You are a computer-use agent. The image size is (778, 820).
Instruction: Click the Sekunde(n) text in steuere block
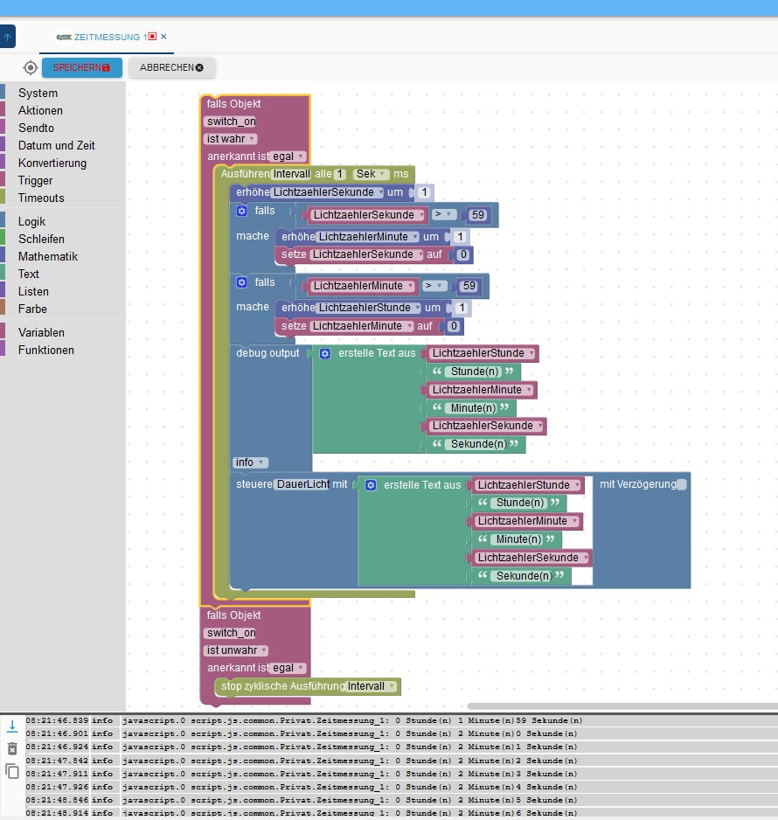524,576
